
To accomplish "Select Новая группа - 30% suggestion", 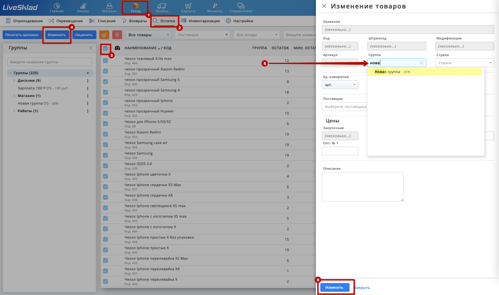I will [x=424, y=72].
